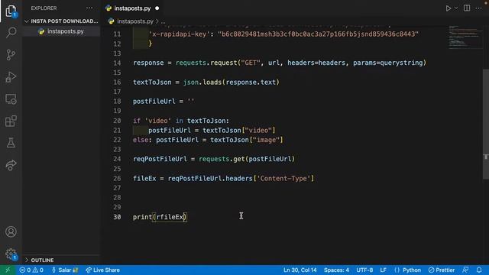Place cursor in print(rfileEx) line
The image size is (489, 275).
pos(160,217)
